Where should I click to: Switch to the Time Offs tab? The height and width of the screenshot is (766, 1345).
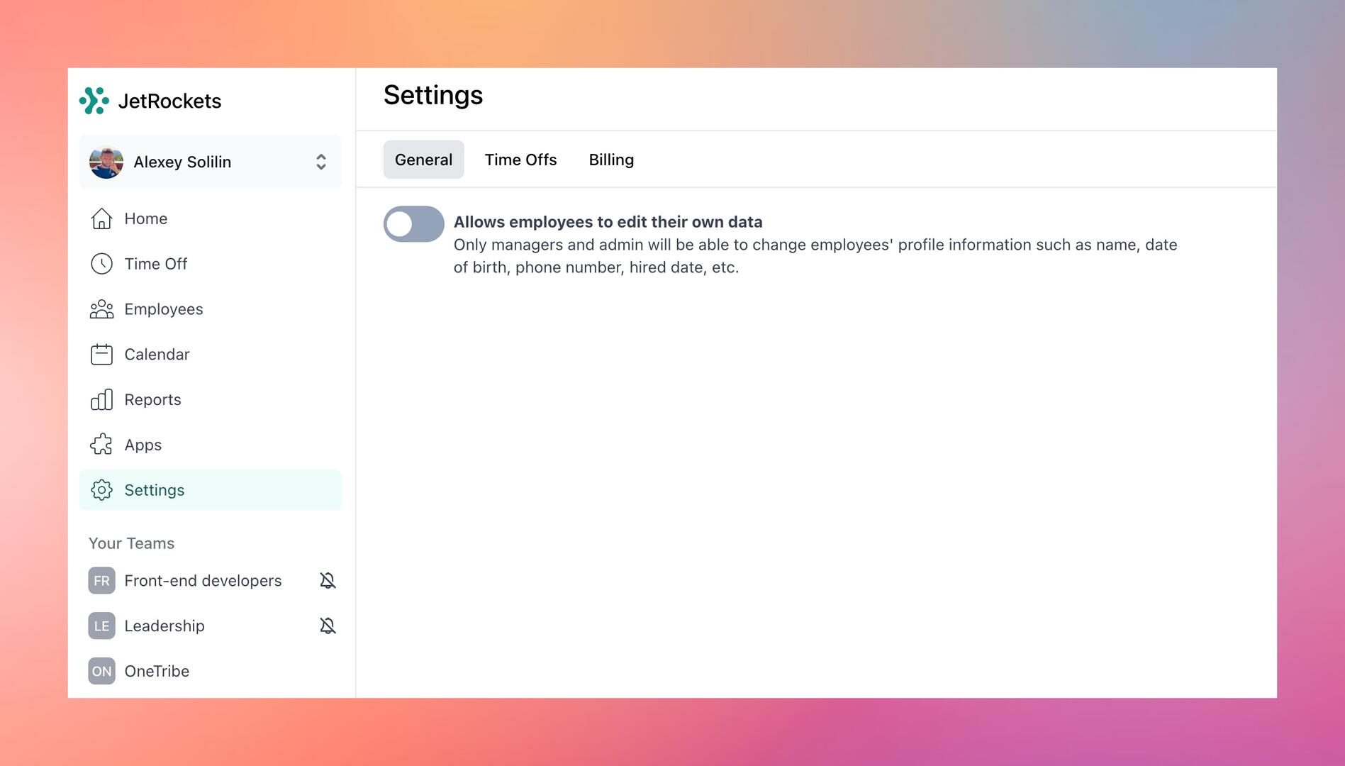coord(520,160)
